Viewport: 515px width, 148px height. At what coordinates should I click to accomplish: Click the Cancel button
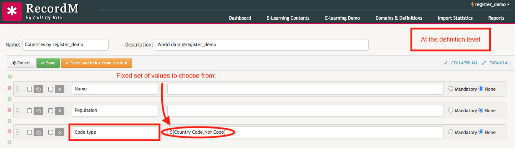click(21, 63)
